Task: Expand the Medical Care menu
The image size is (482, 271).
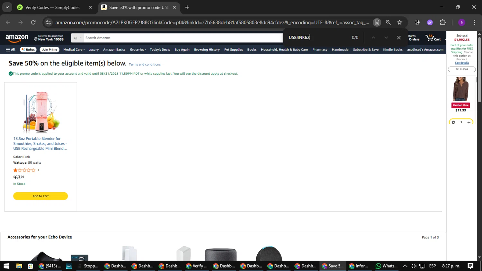Action: pyautogui.click(x=74, y=50)
